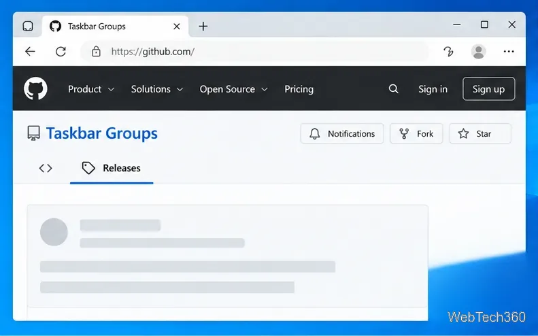Click the Sign in link
This screenshot has width=538, height=336.
coord(433,89)
